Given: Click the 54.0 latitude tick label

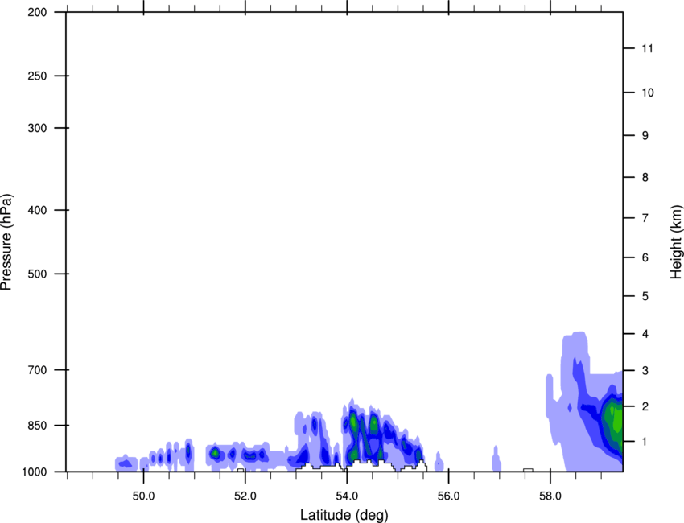Looking at the screenshot, I should (347, 496).
